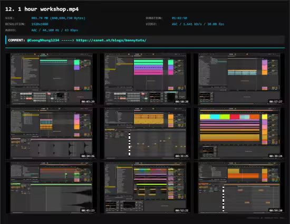Click the "COMMENT:" label
Screen dimensions: 290x224
click(x=16, y=40)
